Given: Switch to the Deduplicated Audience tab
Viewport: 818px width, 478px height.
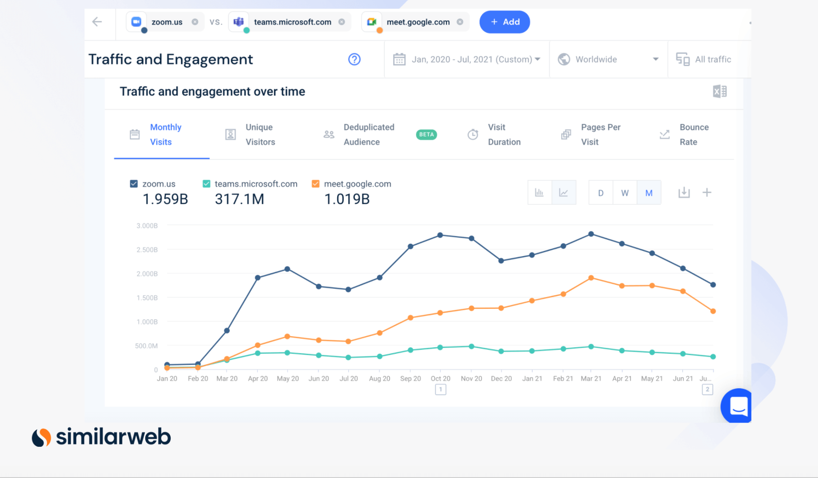Looking at the screenshot, I should (x=369, y=135).
